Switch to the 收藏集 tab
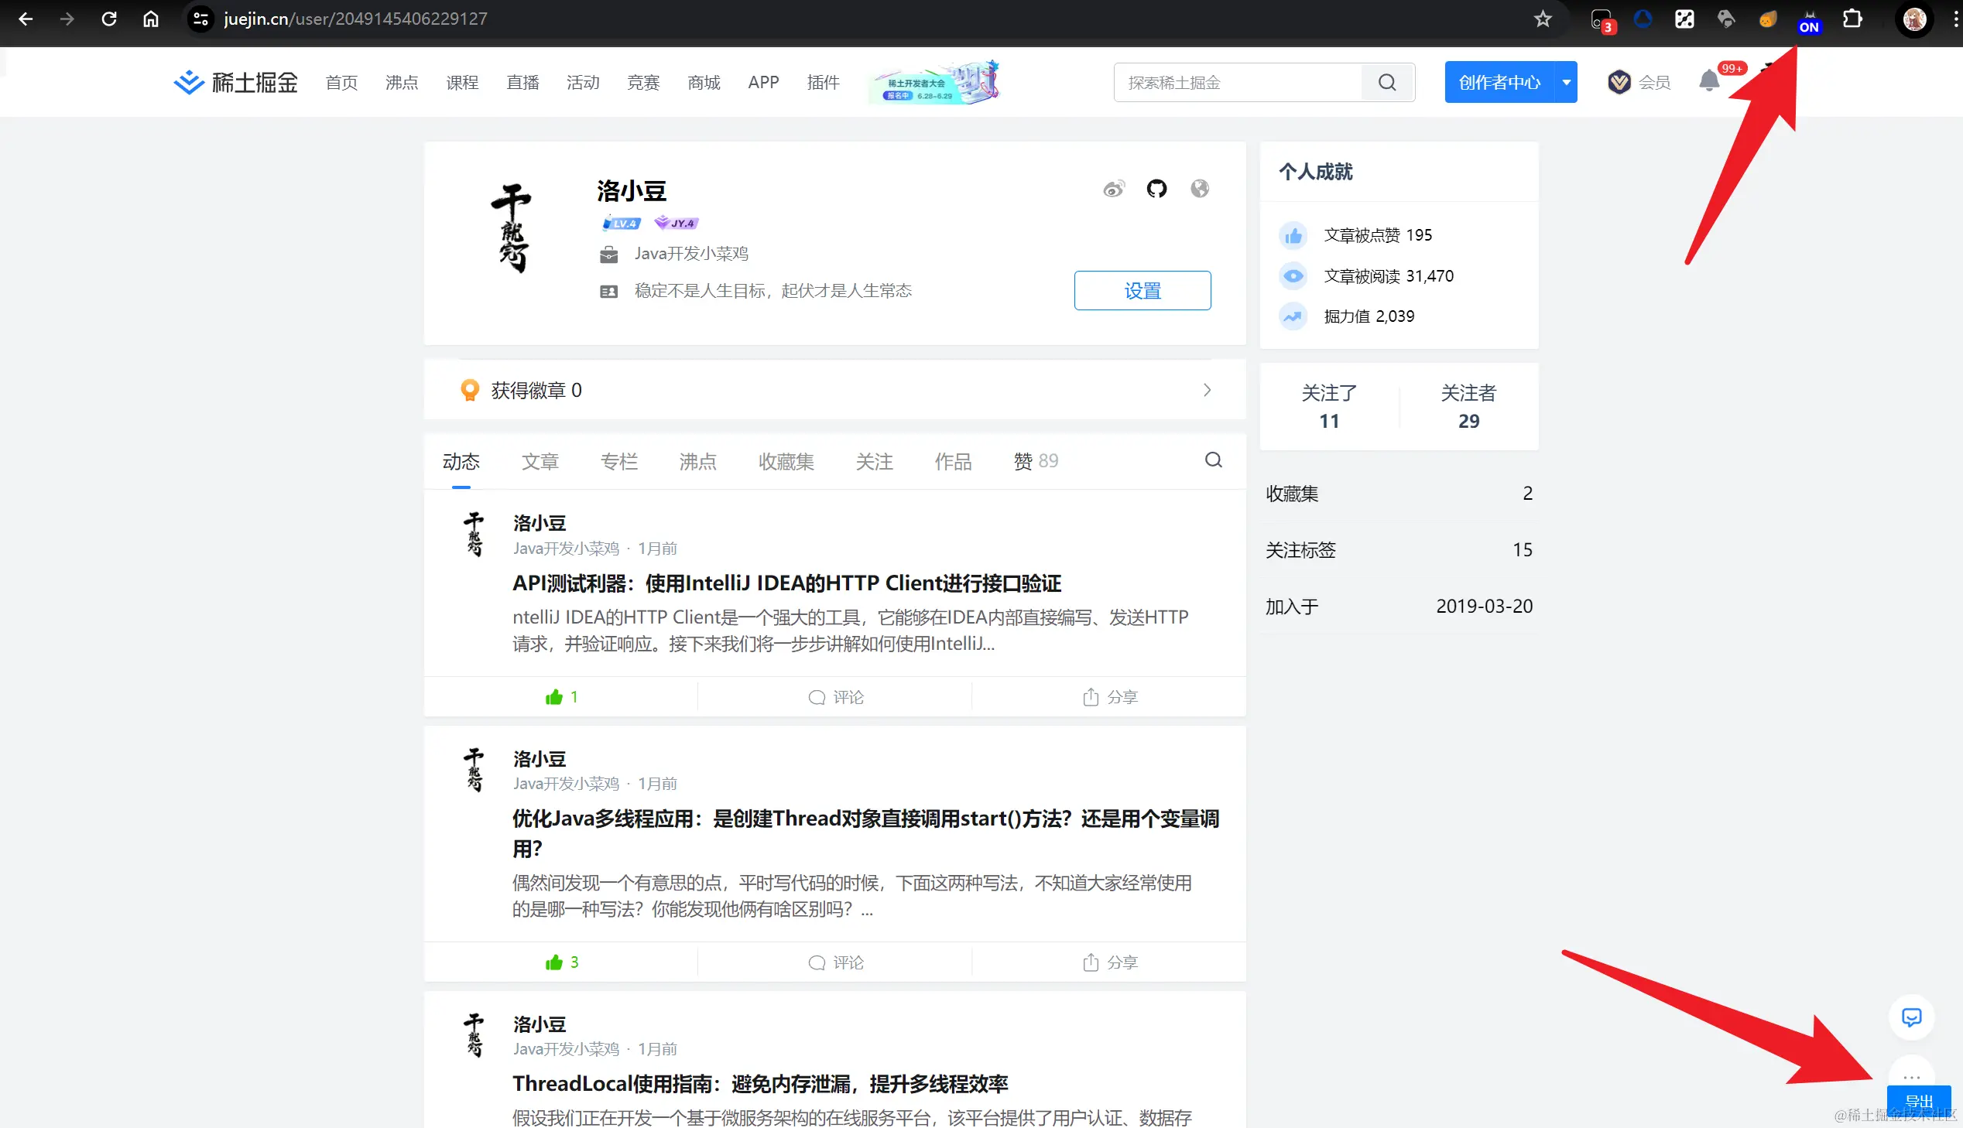 tap(786, 462)
